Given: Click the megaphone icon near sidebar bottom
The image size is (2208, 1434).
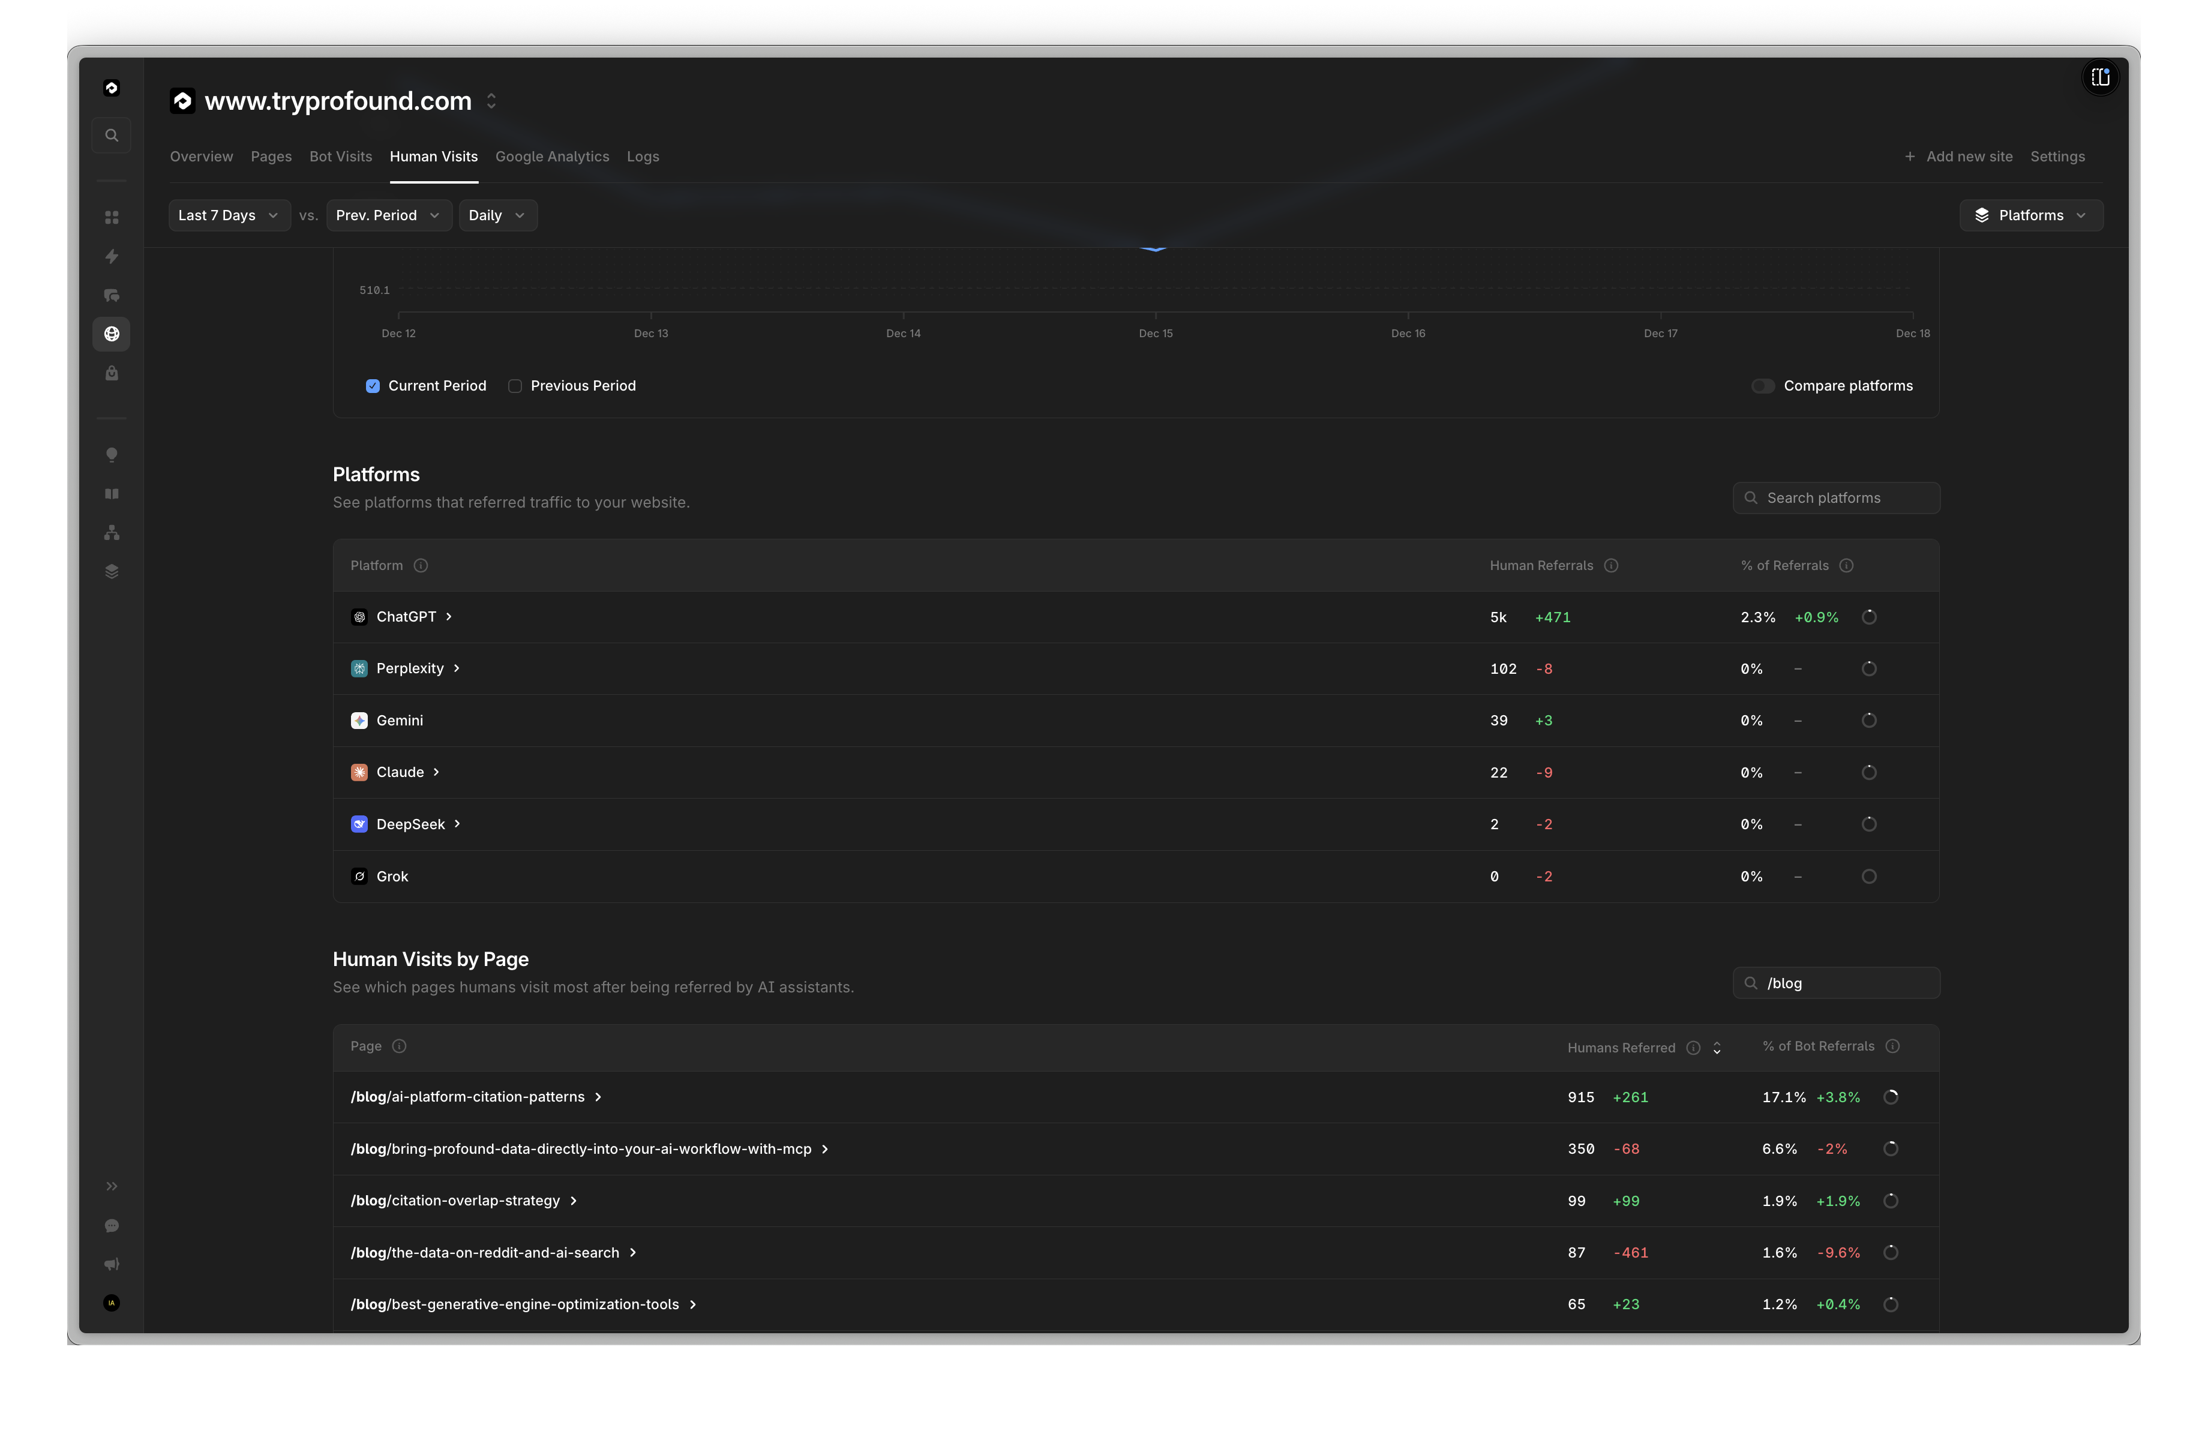Looking at the screenshot, I should point(112,1264).
